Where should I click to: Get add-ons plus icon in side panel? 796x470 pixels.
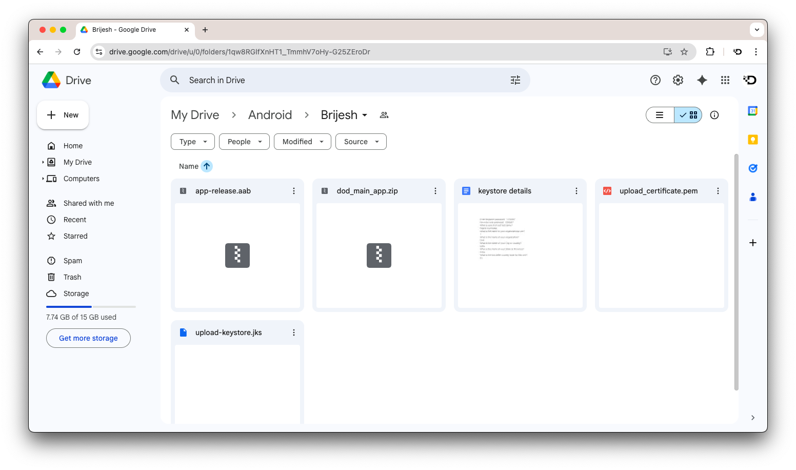click(753, 243)
